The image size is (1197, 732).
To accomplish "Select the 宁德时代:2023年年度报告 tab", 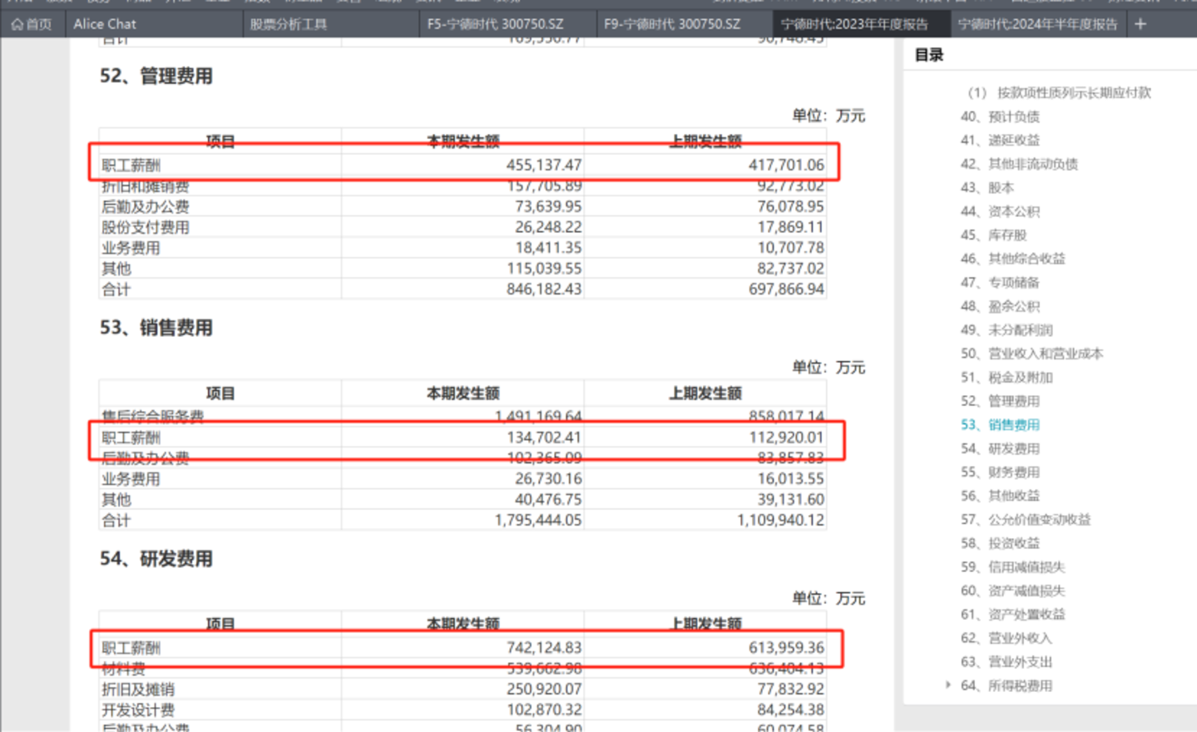I will 854,24.
